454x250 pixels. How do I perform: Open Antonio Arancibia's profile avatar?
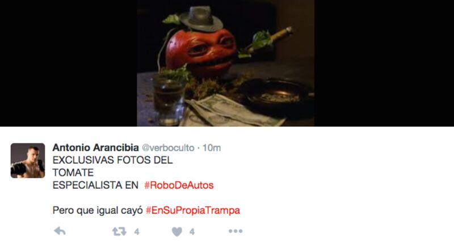click(28, 160)
